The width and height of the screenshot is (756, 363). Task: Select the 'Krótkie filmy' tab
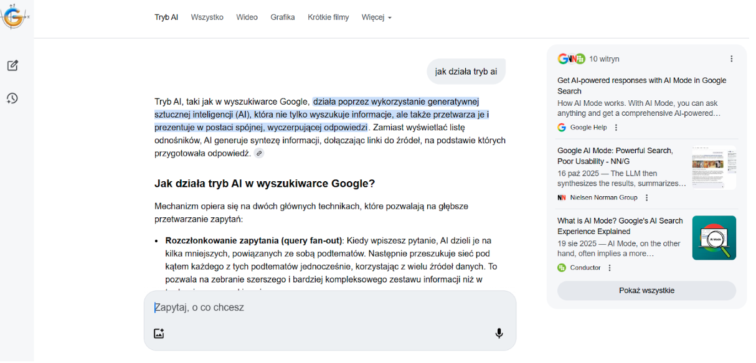(x=328, y=17)
